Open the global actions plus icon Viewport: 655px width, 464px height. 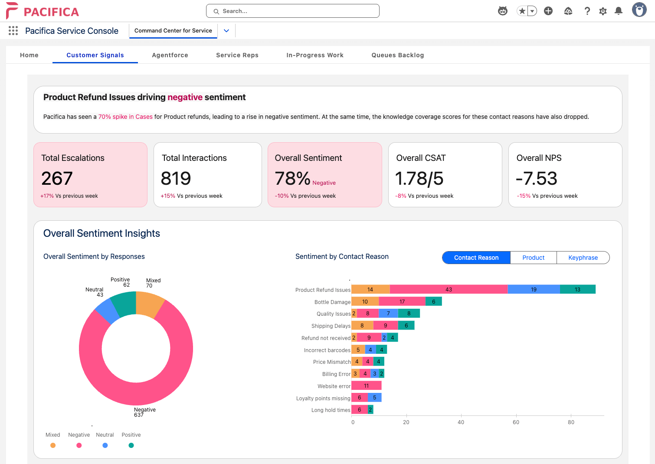coord(548,11)
